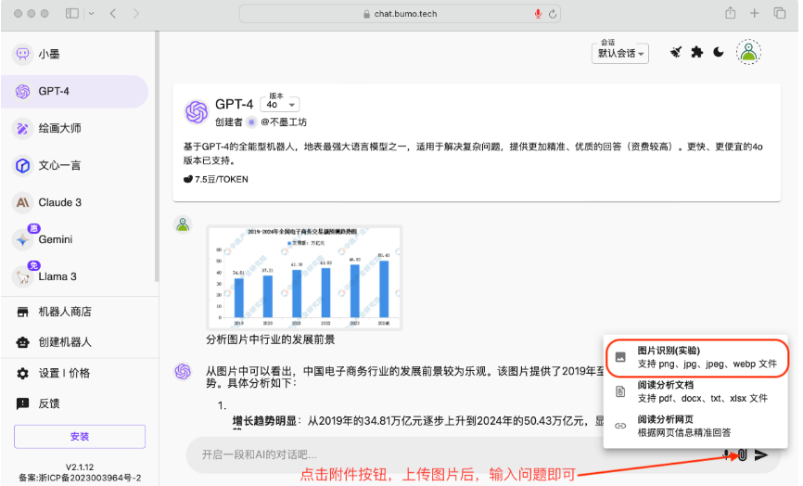
Task: Go back in Safari
Action: pyautogui.click(x=113, y=13)
